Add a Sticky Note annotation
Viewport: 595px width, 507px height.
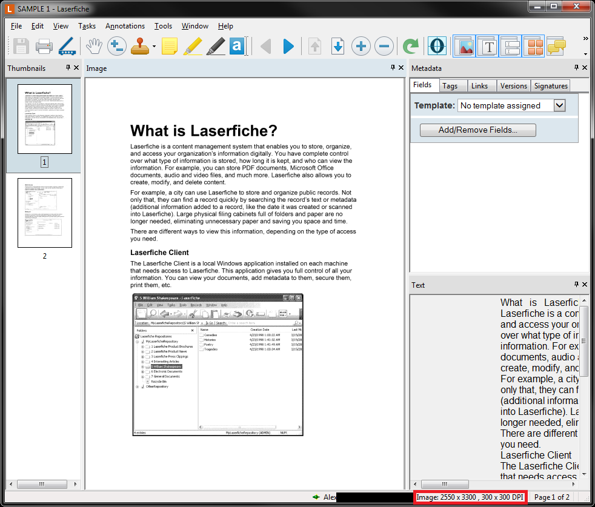[x=170, y=46]
